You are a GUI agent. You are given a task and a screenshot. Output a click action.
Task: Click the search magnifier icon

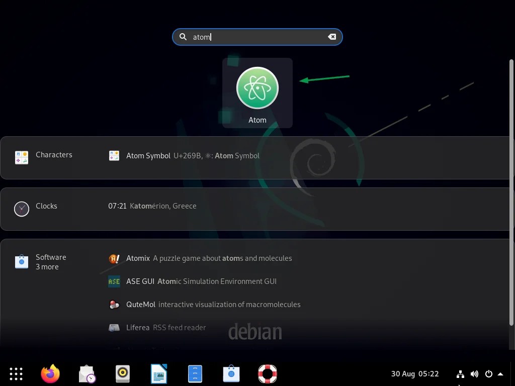pos(183,37)
